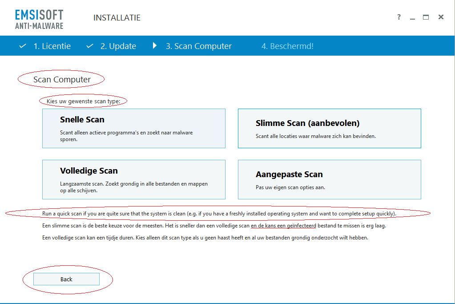Viewport: 455px width, 304px height.
Task: Open the help question mark icon
Action: tap(399, 17)
